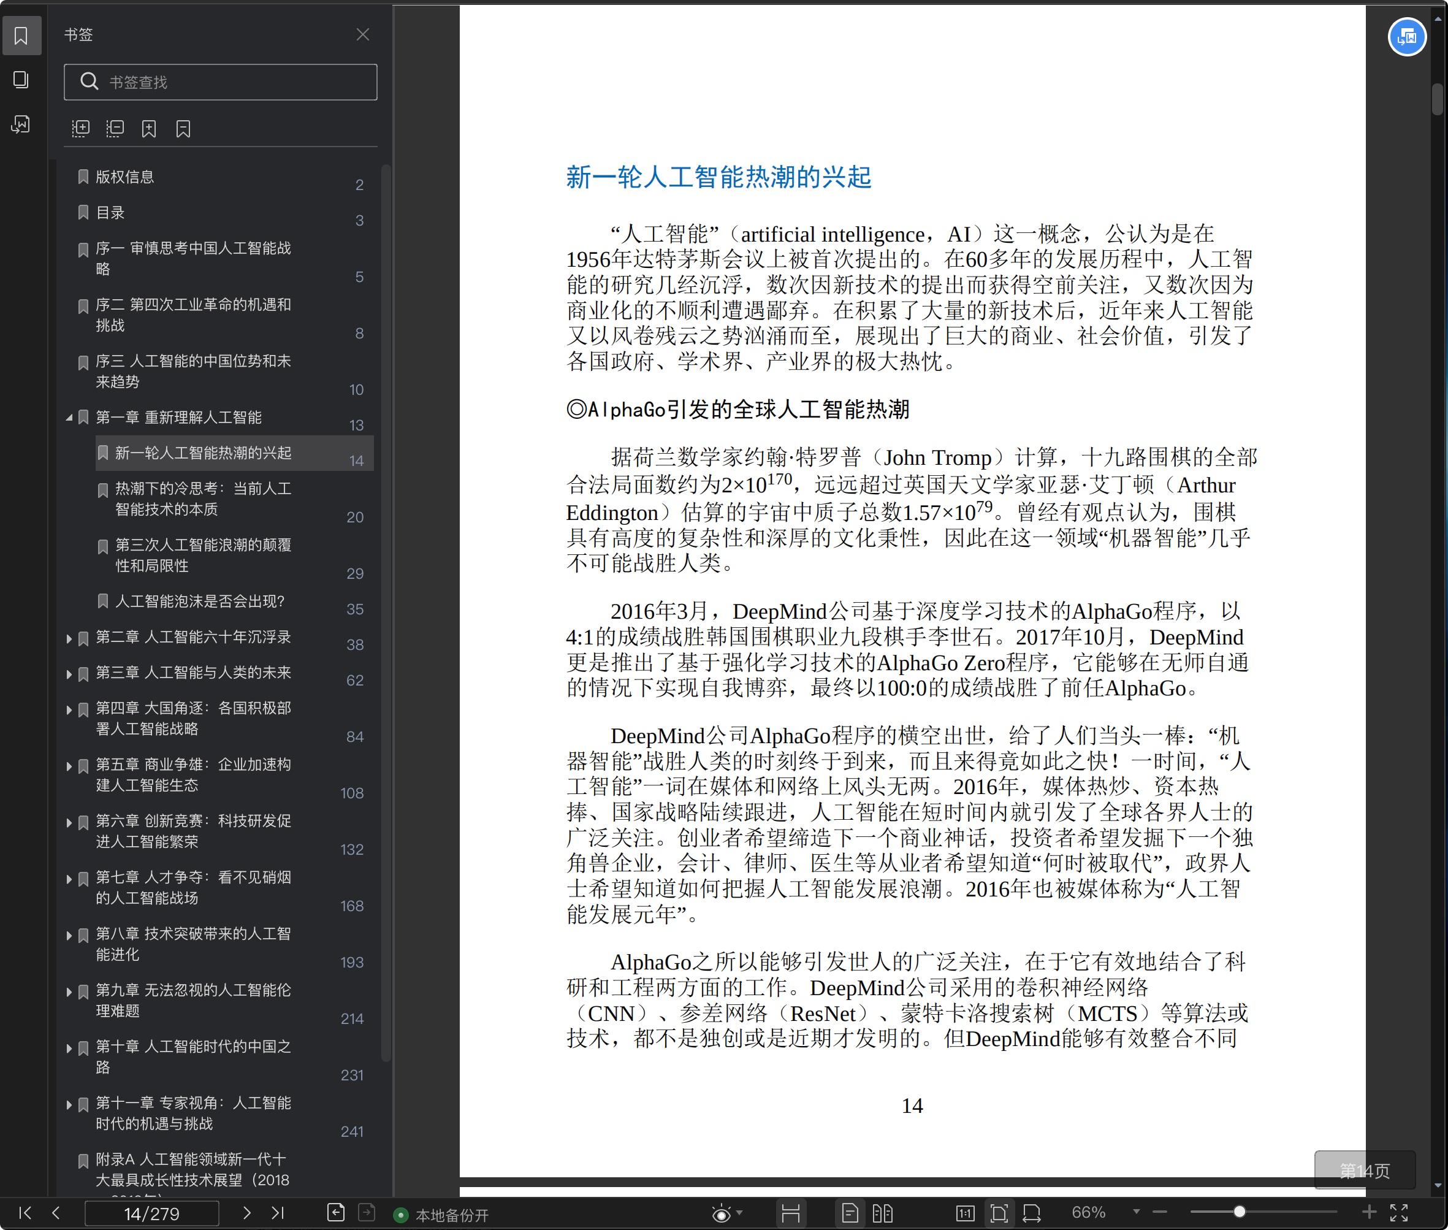This screenshot has width=1448, height=1230.
Task: Expand 第七章 人才争夺 bookmark
Action: 69,879
